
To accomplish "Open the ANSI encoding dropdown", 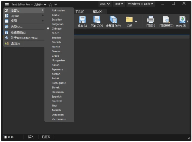I will tap(105, 4).
